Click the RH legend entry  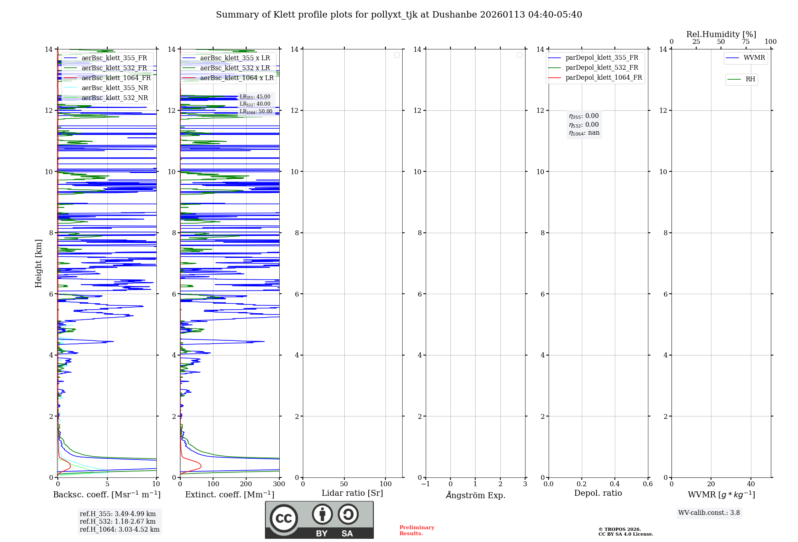[x=750, y=79]
